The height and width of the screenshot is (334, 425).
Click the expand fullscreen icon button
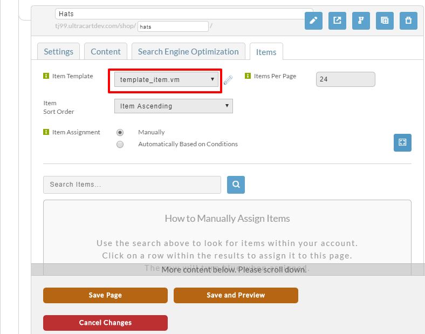[402, 142]
